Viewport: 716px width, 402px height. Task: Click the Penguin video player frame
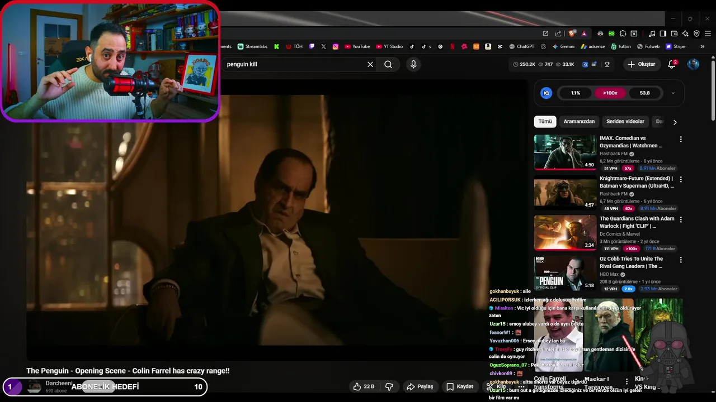pyautogui.click(x=277, y=221)
